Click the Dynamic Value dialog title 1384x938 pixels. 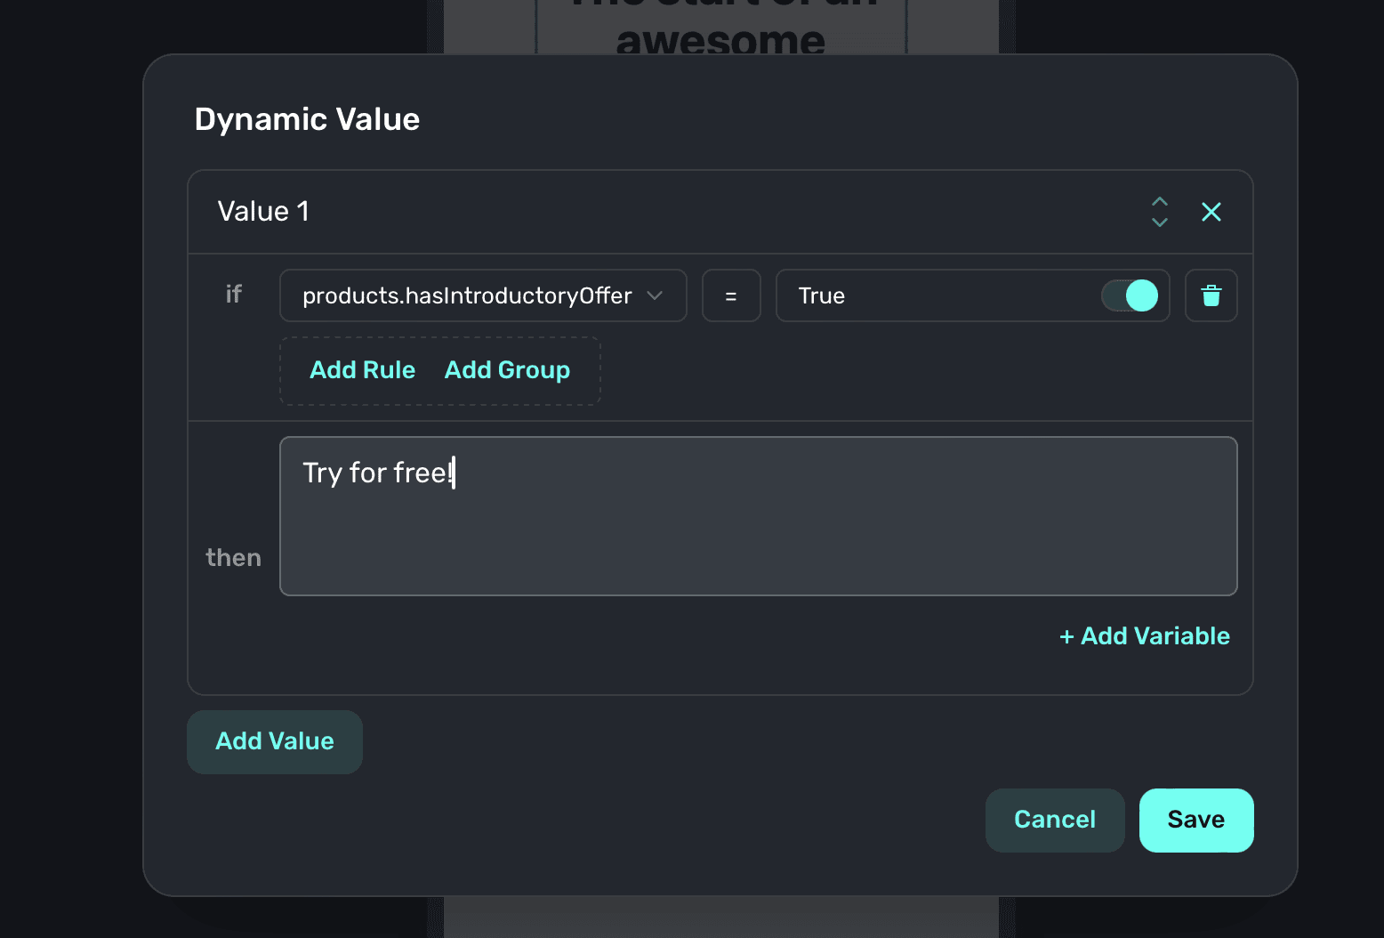point(307,119)
